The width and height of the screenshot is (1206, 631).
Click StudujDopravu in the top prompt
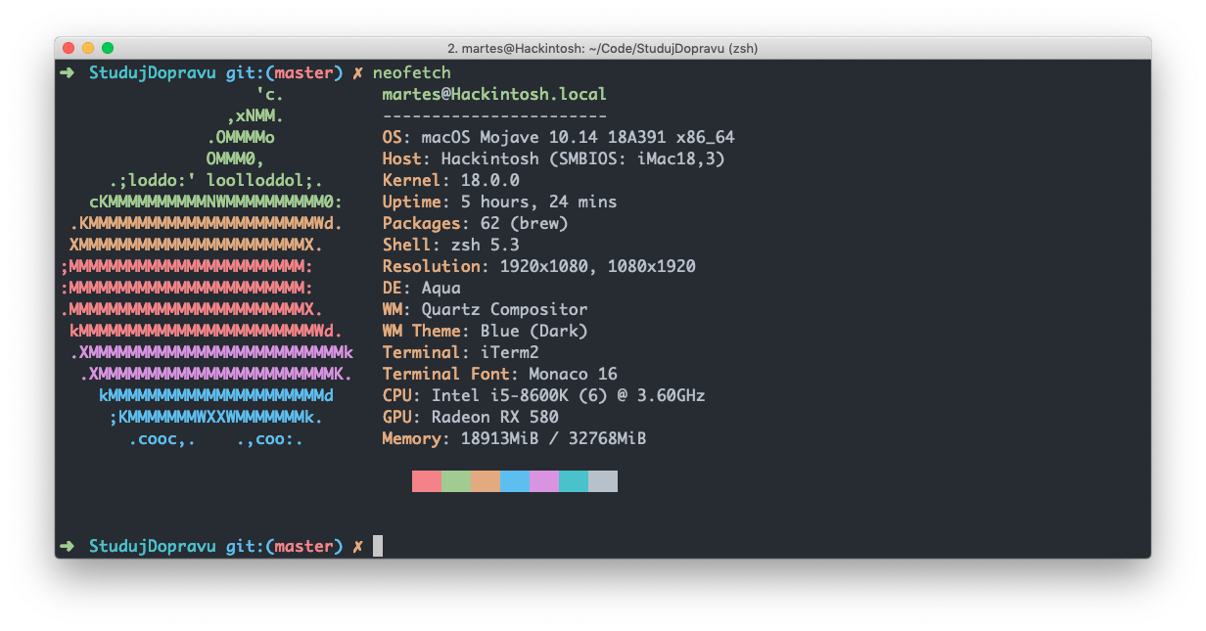(x=152, y=73)
